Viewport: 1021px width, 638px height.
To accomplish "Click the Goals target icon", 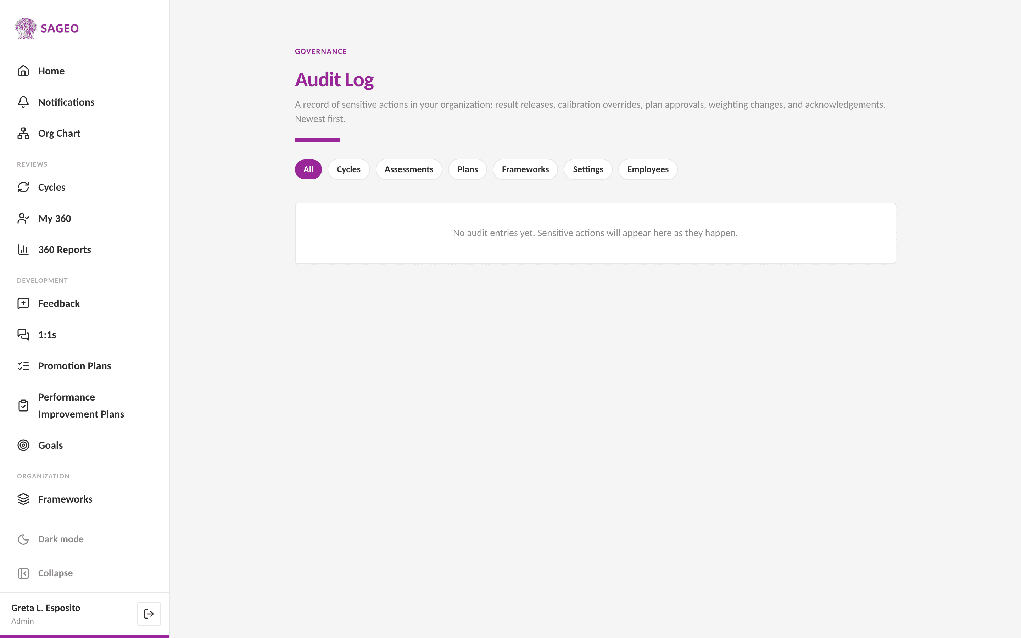I will click(x=23, y=446).
